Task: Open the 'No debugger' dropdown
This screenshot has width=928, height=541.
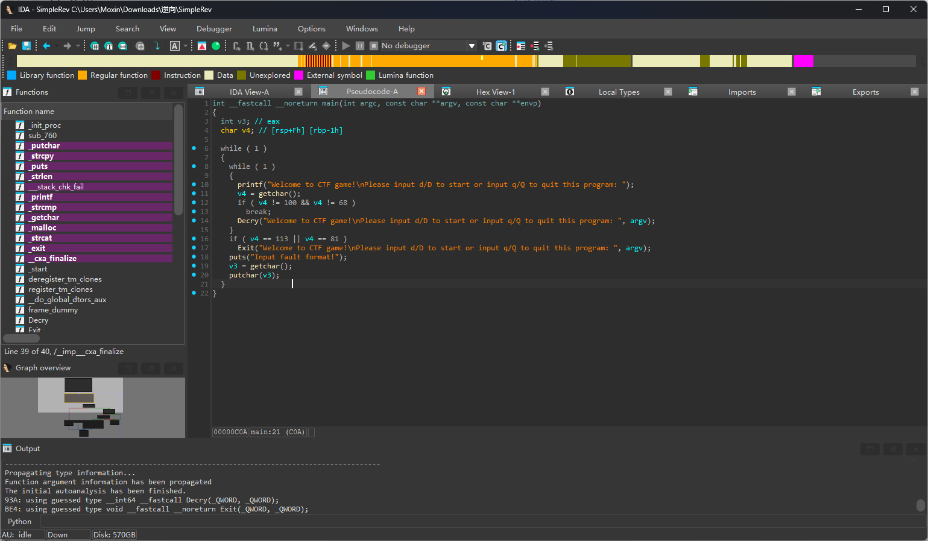Action: tap(472, 46)
